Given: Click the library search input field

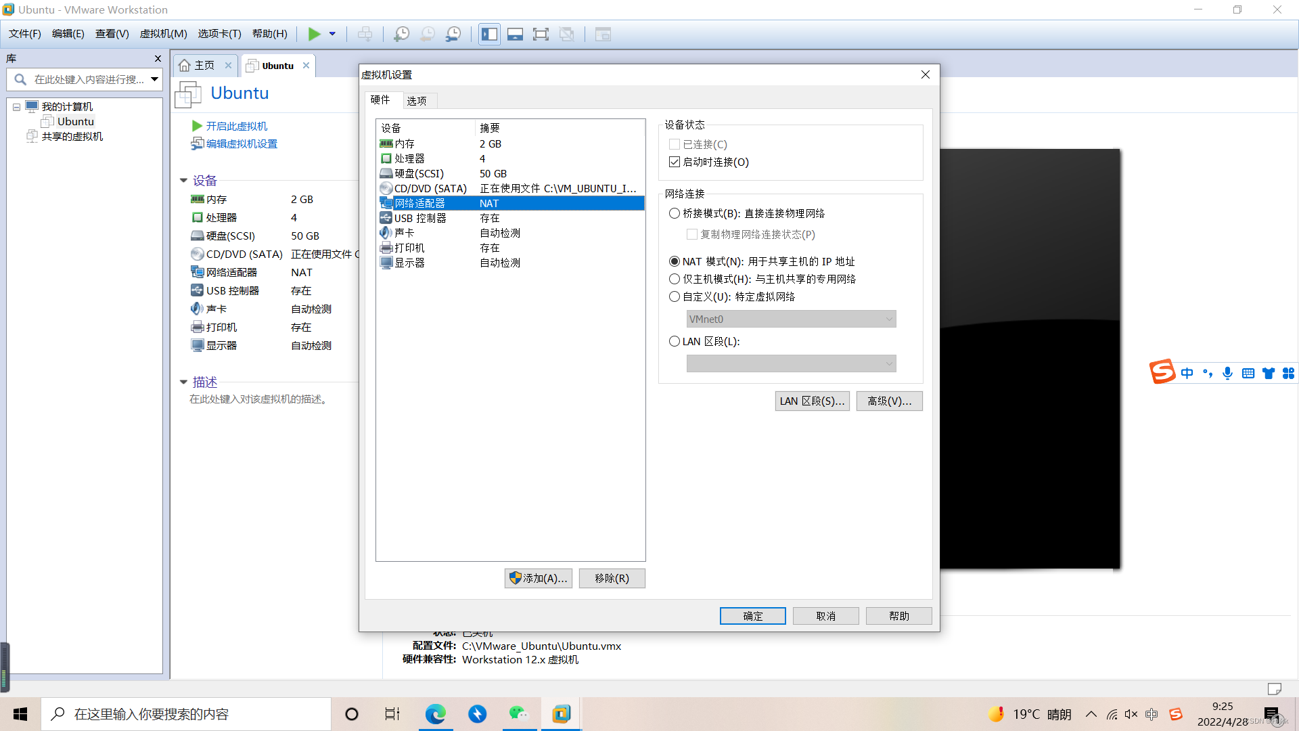Looking at the screenshot, I should click(x=88, y=80).
